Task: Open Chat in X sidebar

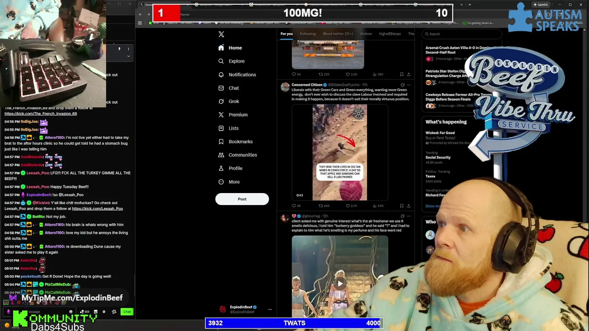Action: (229, 88)
